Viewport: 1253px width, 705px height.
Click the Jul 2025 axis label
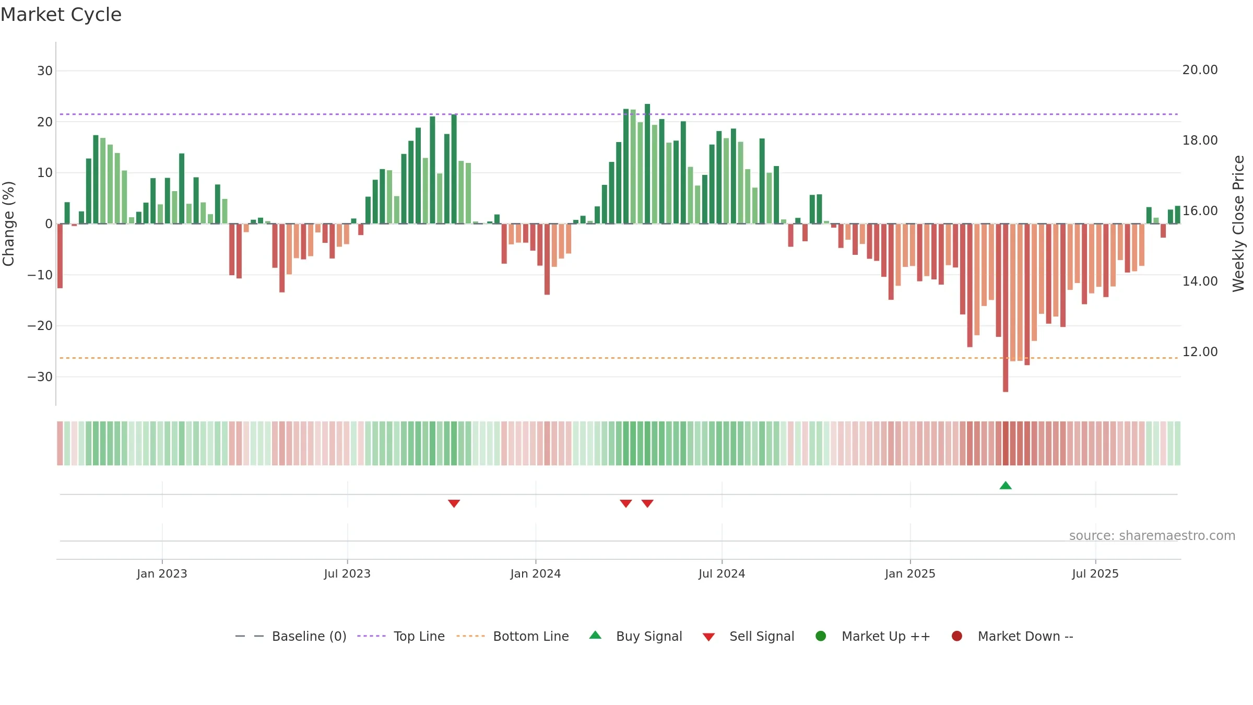[x=1095, y=574]
